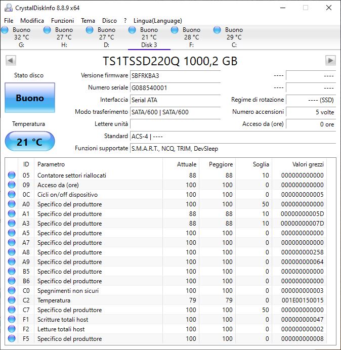
Task: Switch to the C: drive tab
Action: pos(234,37)
